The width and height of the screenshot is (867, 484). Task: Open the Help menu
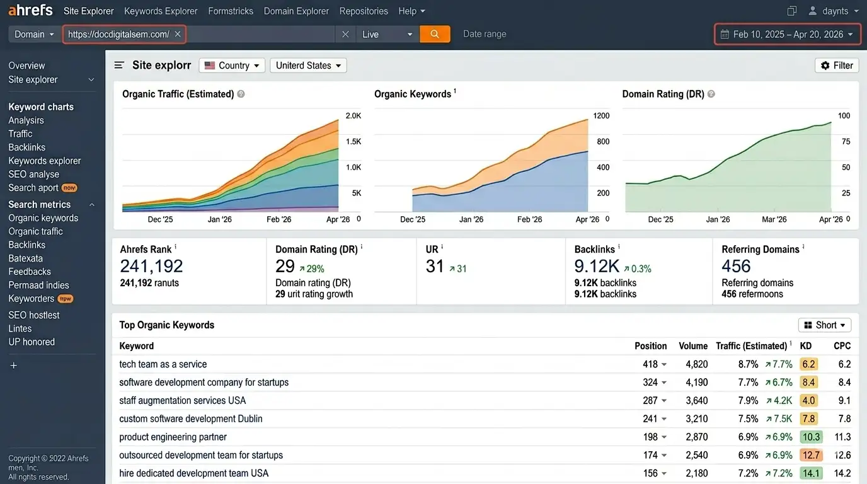click(x=412, y=11)
